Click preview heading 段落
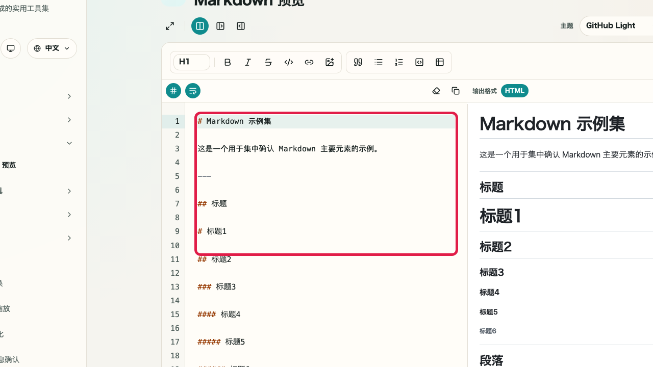 [491, 360]
